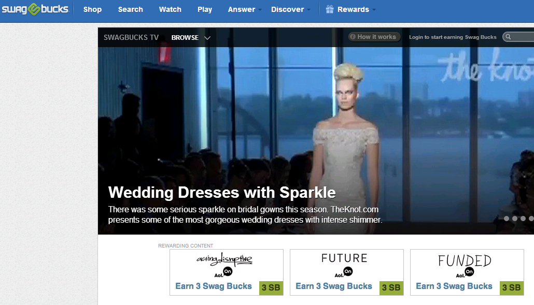The width and height of the screenshot is (534, 305).
Task: Expand the Answer dropdown menu
Action: (245, 9)
